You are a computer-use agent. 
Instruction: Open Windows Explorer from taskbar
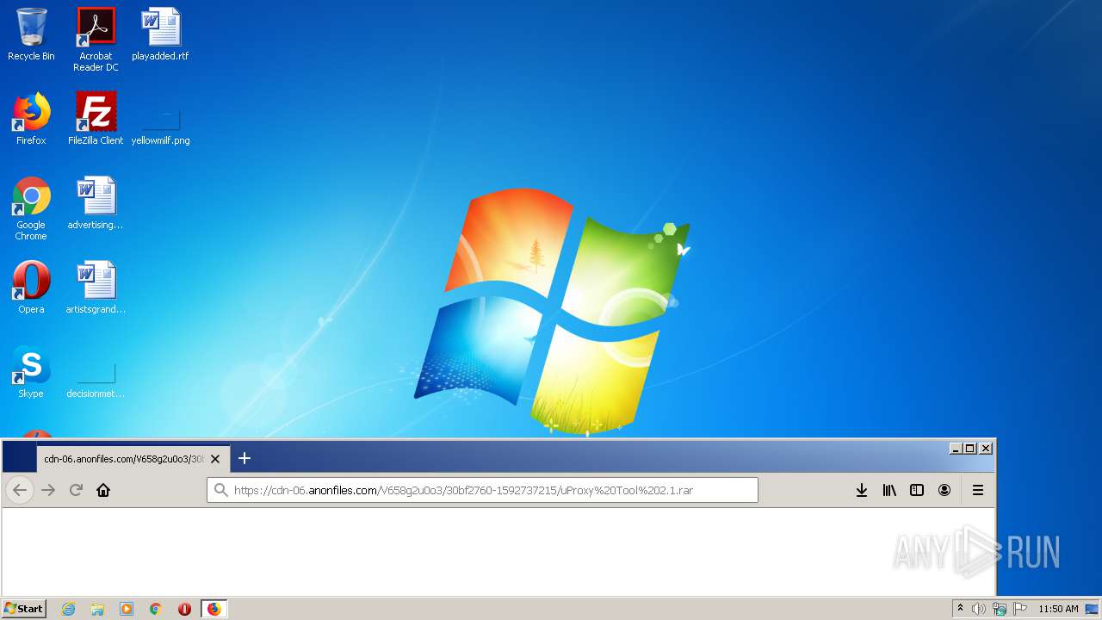coord(97,609)
